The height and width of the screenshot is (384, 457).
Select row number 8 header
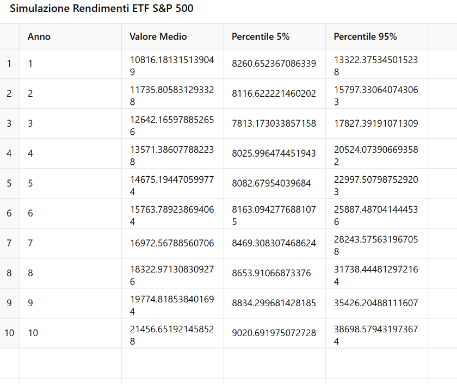click(x=9, y=273)
